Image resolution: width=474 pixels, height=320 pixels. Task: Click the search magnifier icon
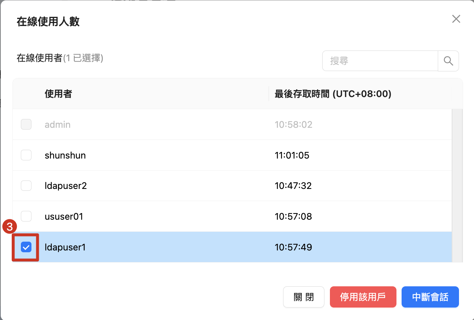tap(448, 61)
